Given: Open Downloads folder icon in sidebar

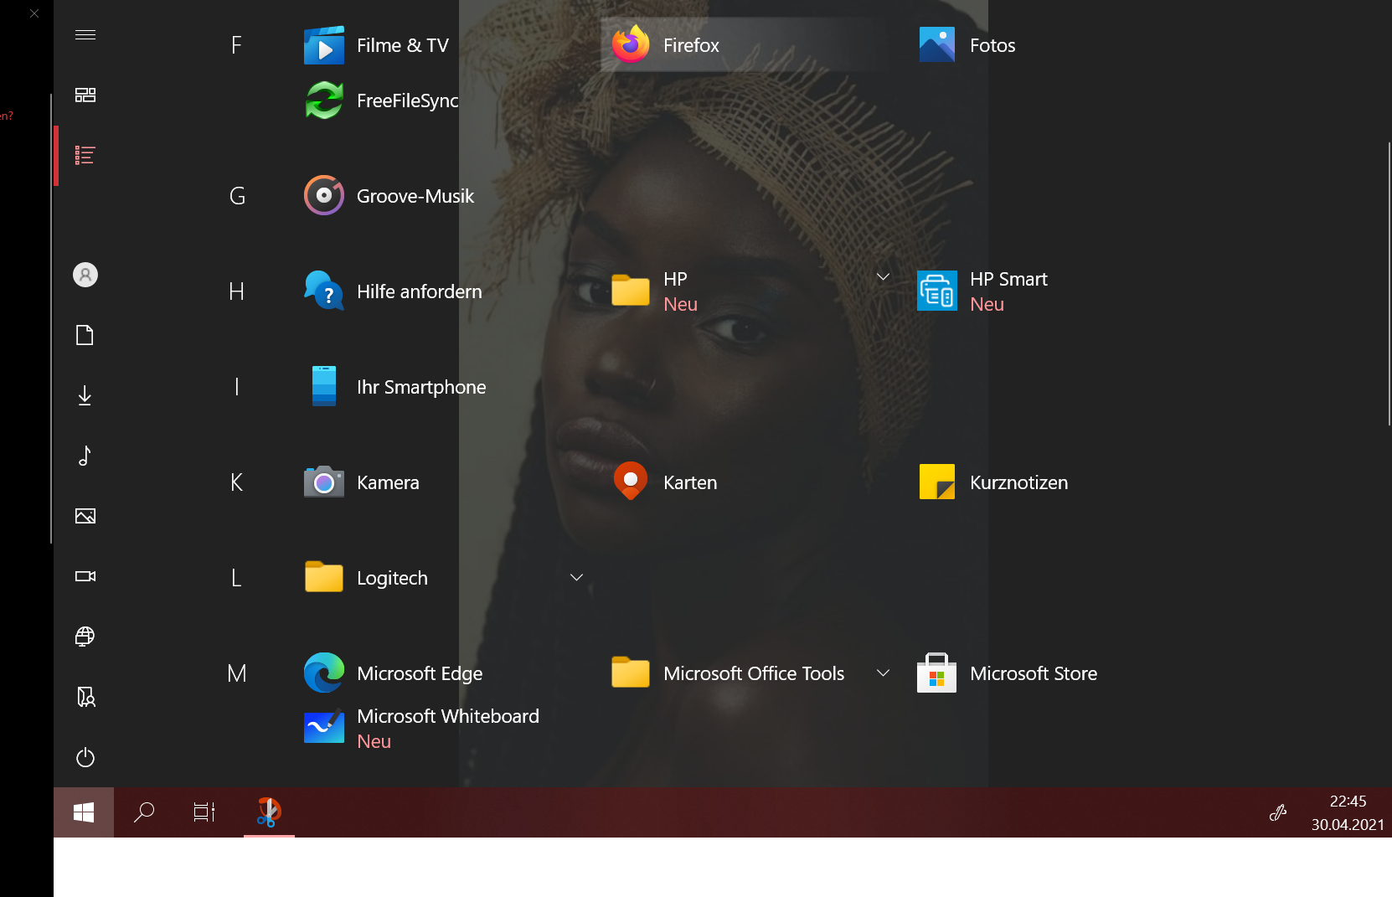Looking at the screenshot, I should [85, 395].
